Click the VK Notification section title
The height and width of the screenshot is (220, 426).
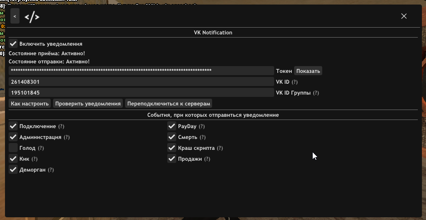(x=213, y=33)
